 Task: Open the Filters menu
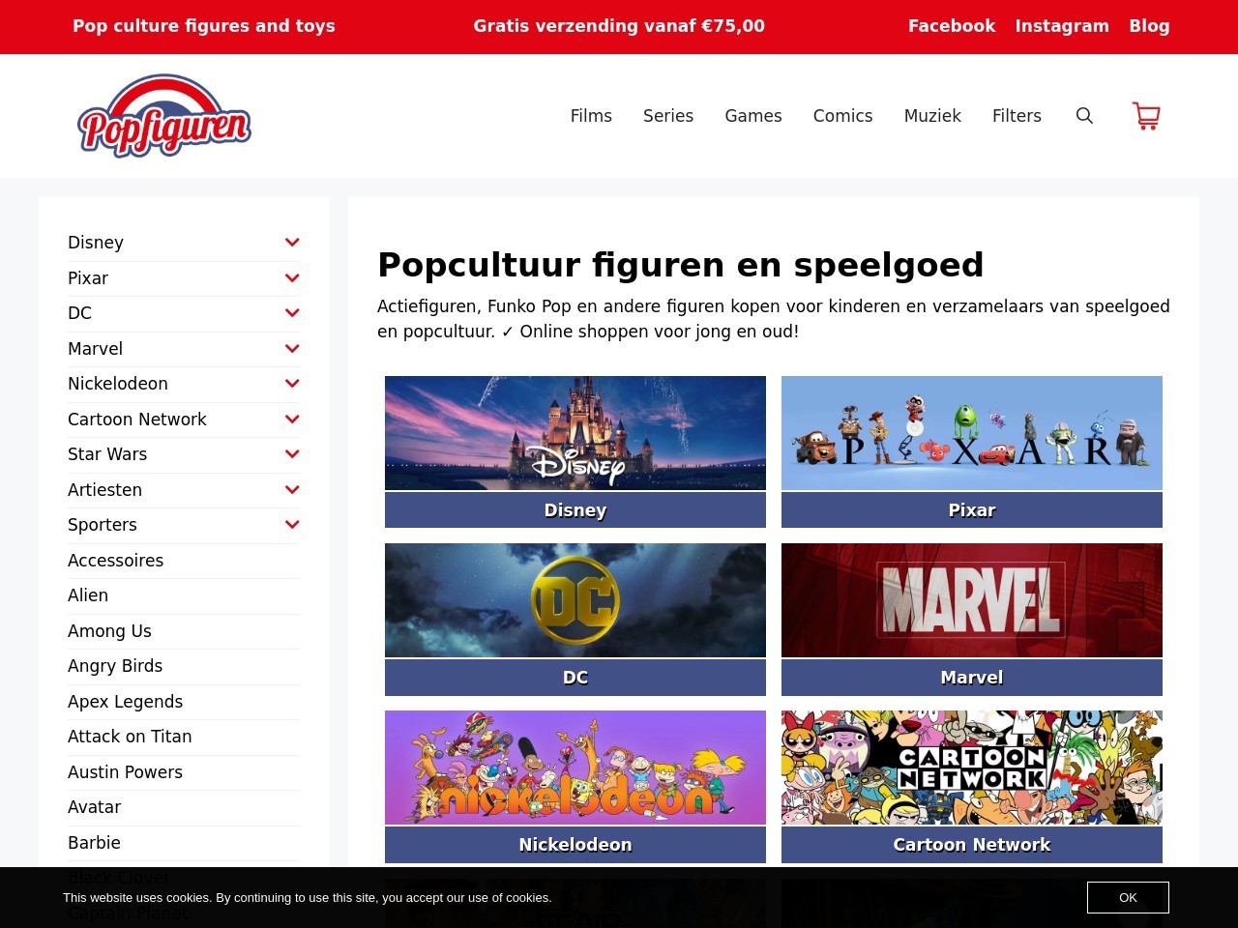1017,116
